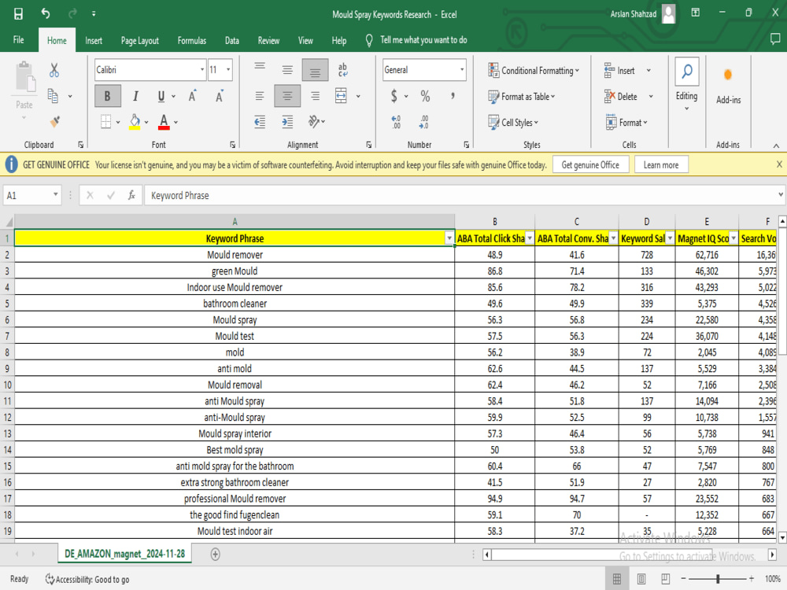Decrease decimal places
787x590 pixels.
coord(423,121)
